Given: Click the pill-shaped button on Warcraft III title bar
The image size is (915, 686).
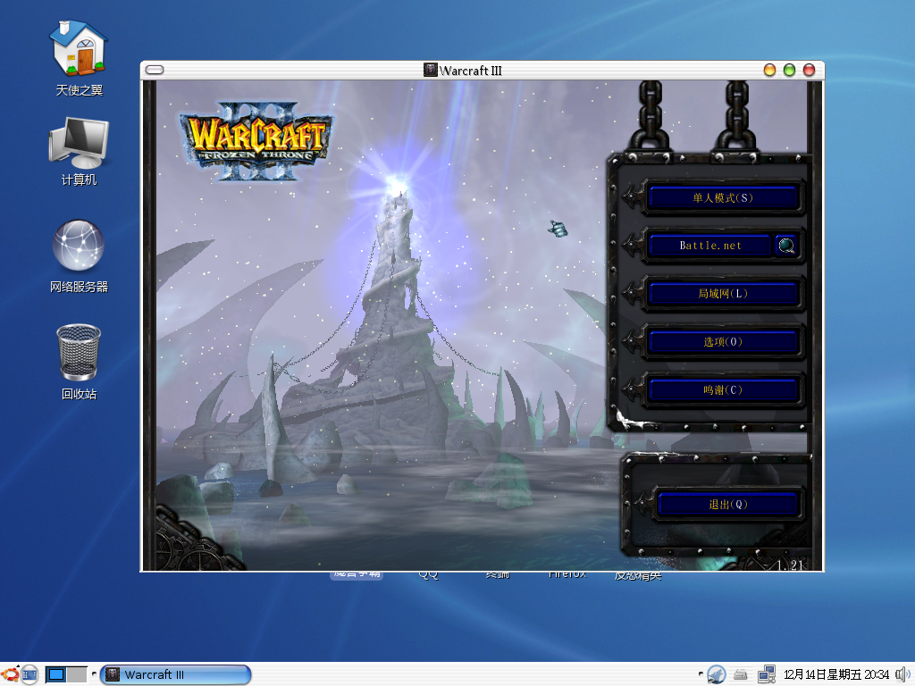Looking at the screenshot, I should coord(155,70).
